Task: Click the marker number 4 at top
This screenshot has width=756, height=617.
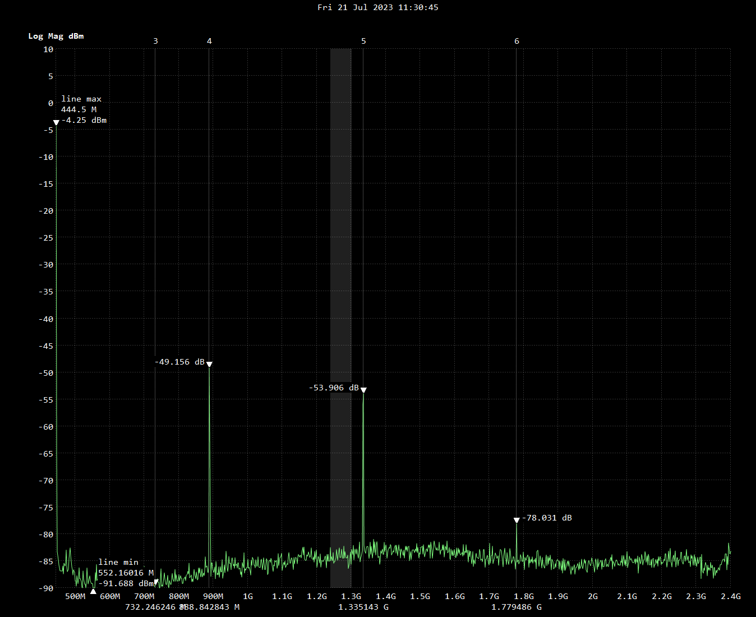Action: pyautogui.click(x=209, y=41)
